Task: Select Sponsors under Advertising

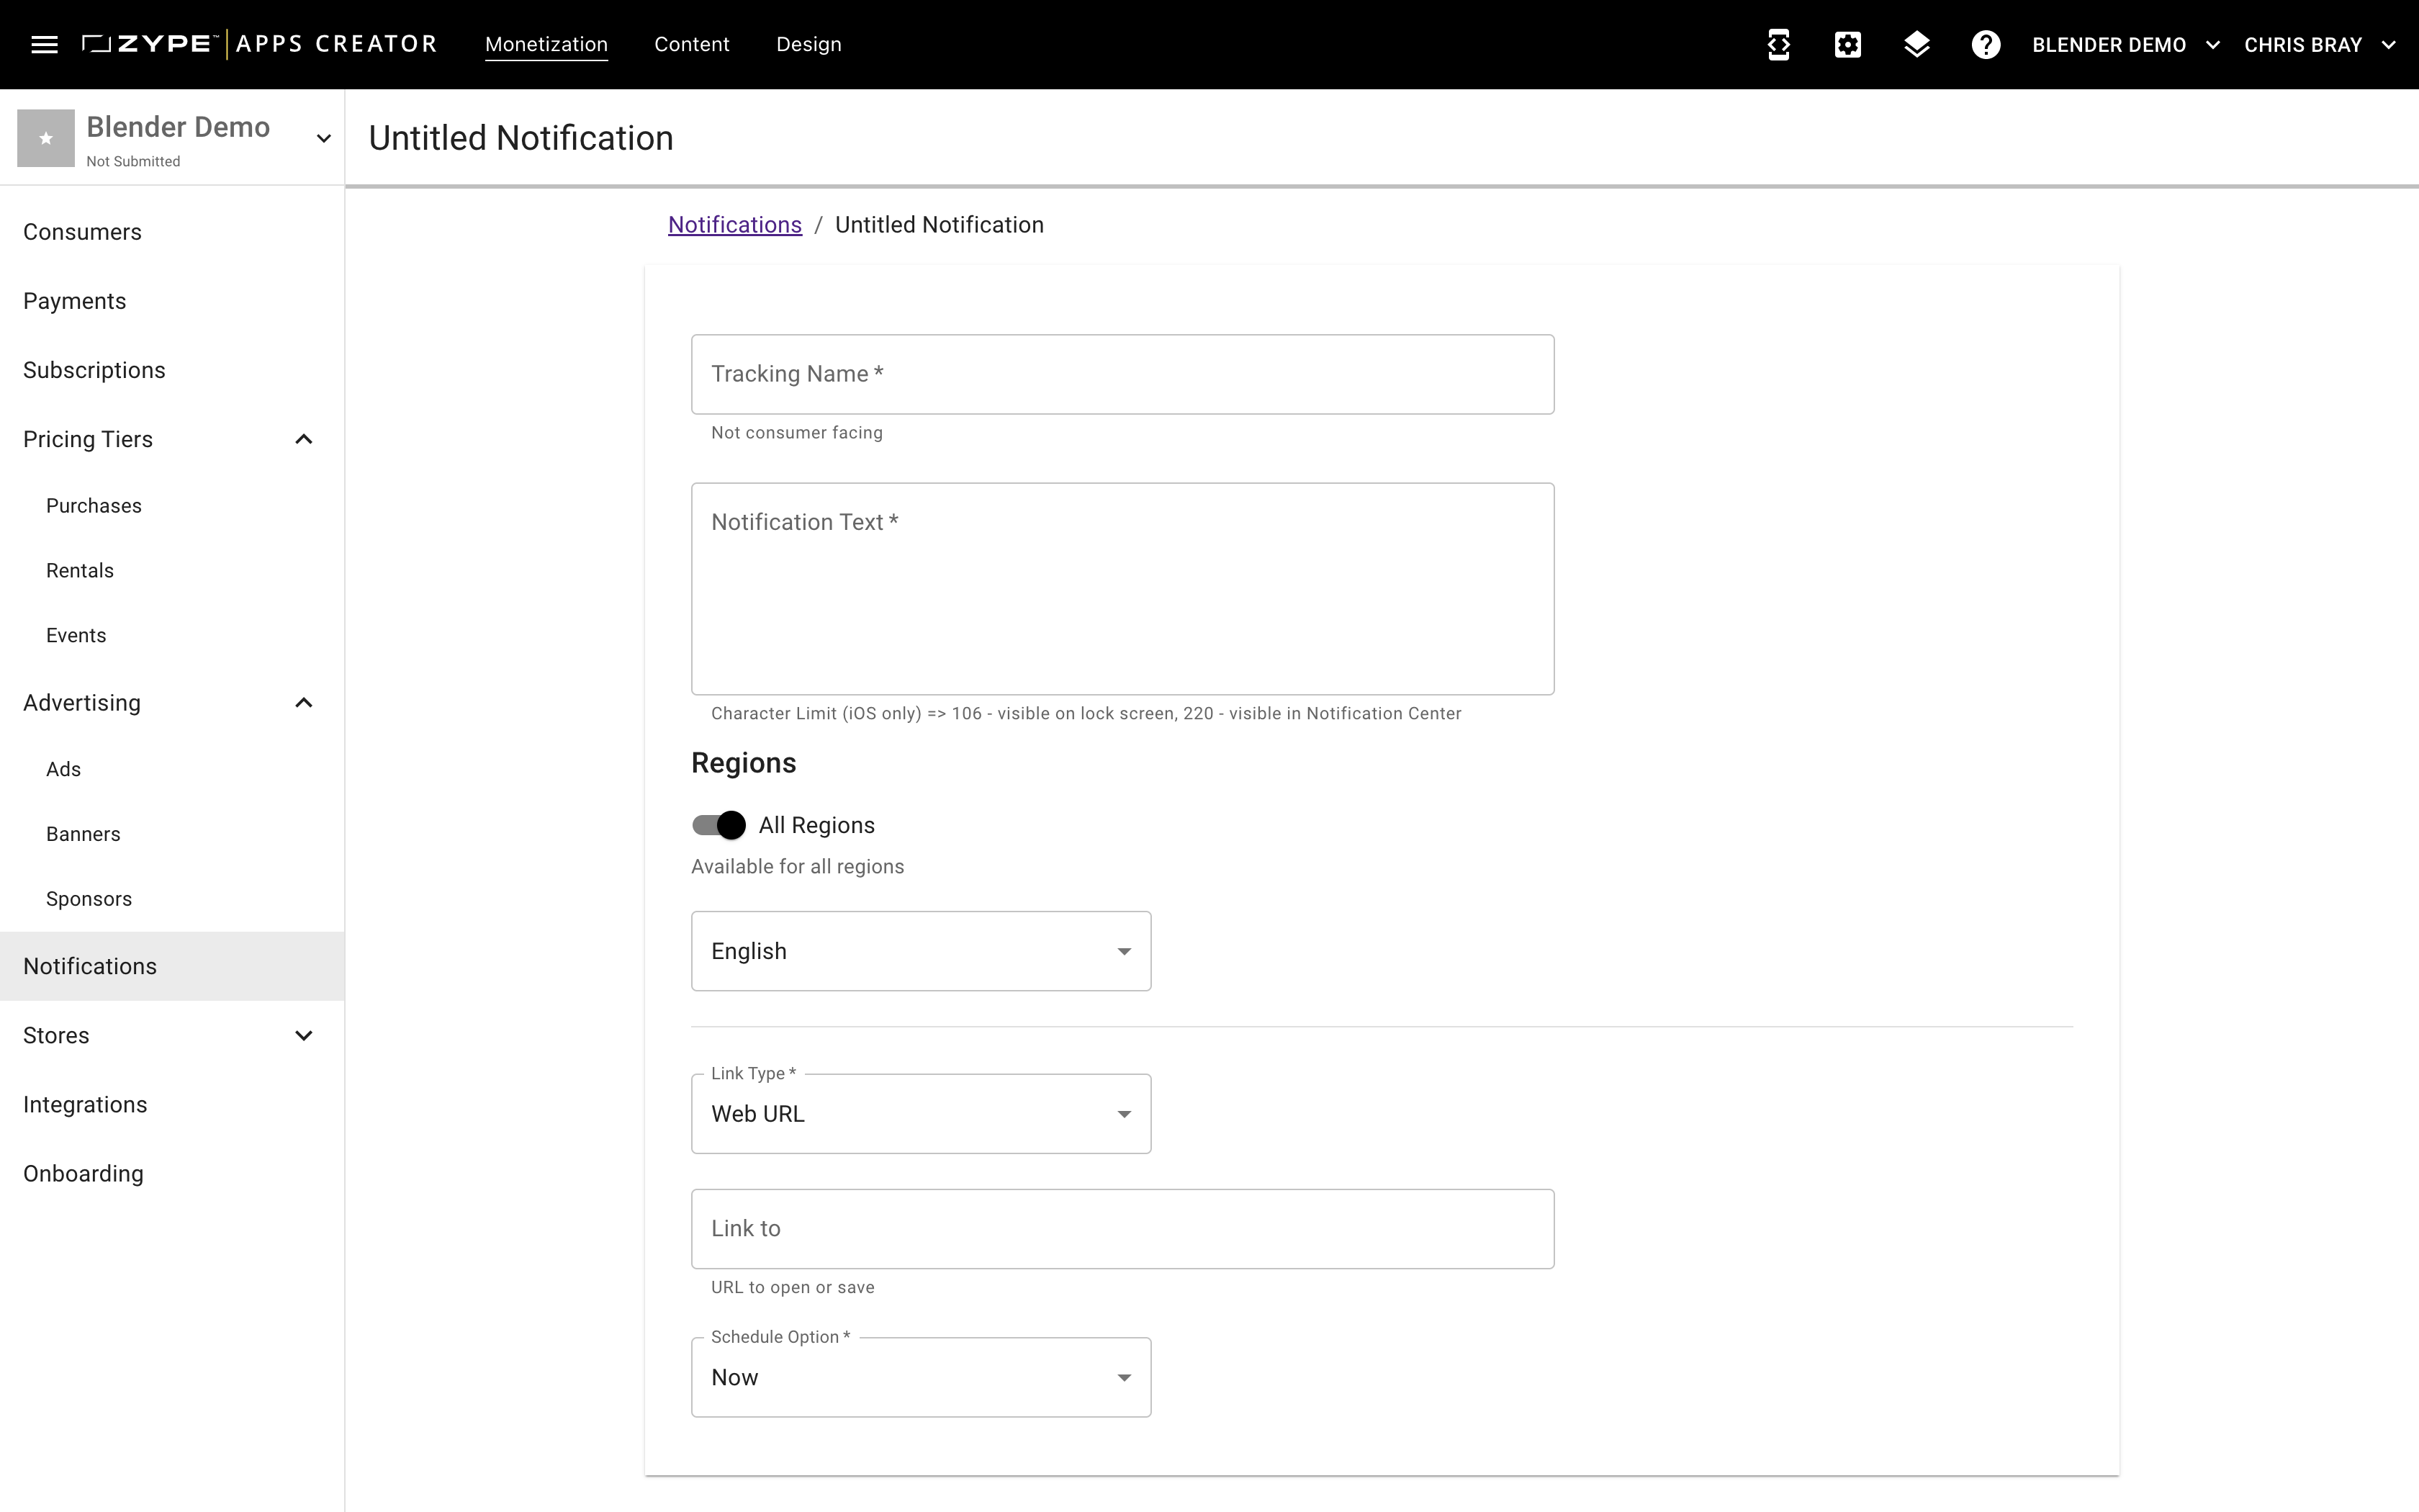Action: (x=172, y=899)
